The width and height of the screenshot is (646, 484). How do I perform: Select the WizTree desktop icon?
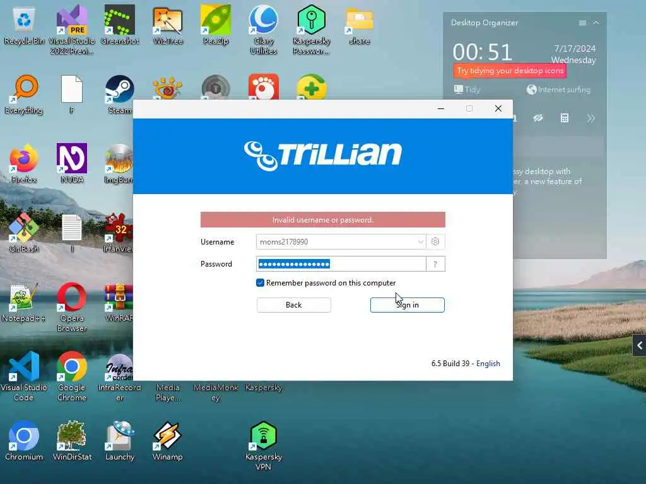click(167, 25)
